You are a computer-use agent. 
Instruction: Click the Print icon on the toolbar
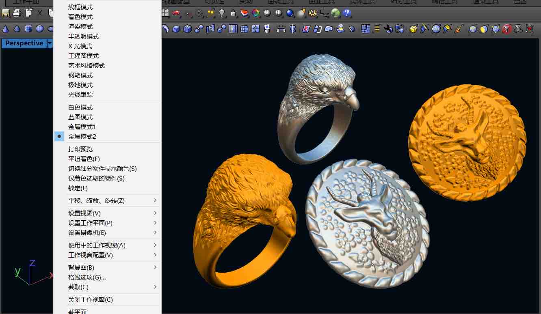point(16,13)
